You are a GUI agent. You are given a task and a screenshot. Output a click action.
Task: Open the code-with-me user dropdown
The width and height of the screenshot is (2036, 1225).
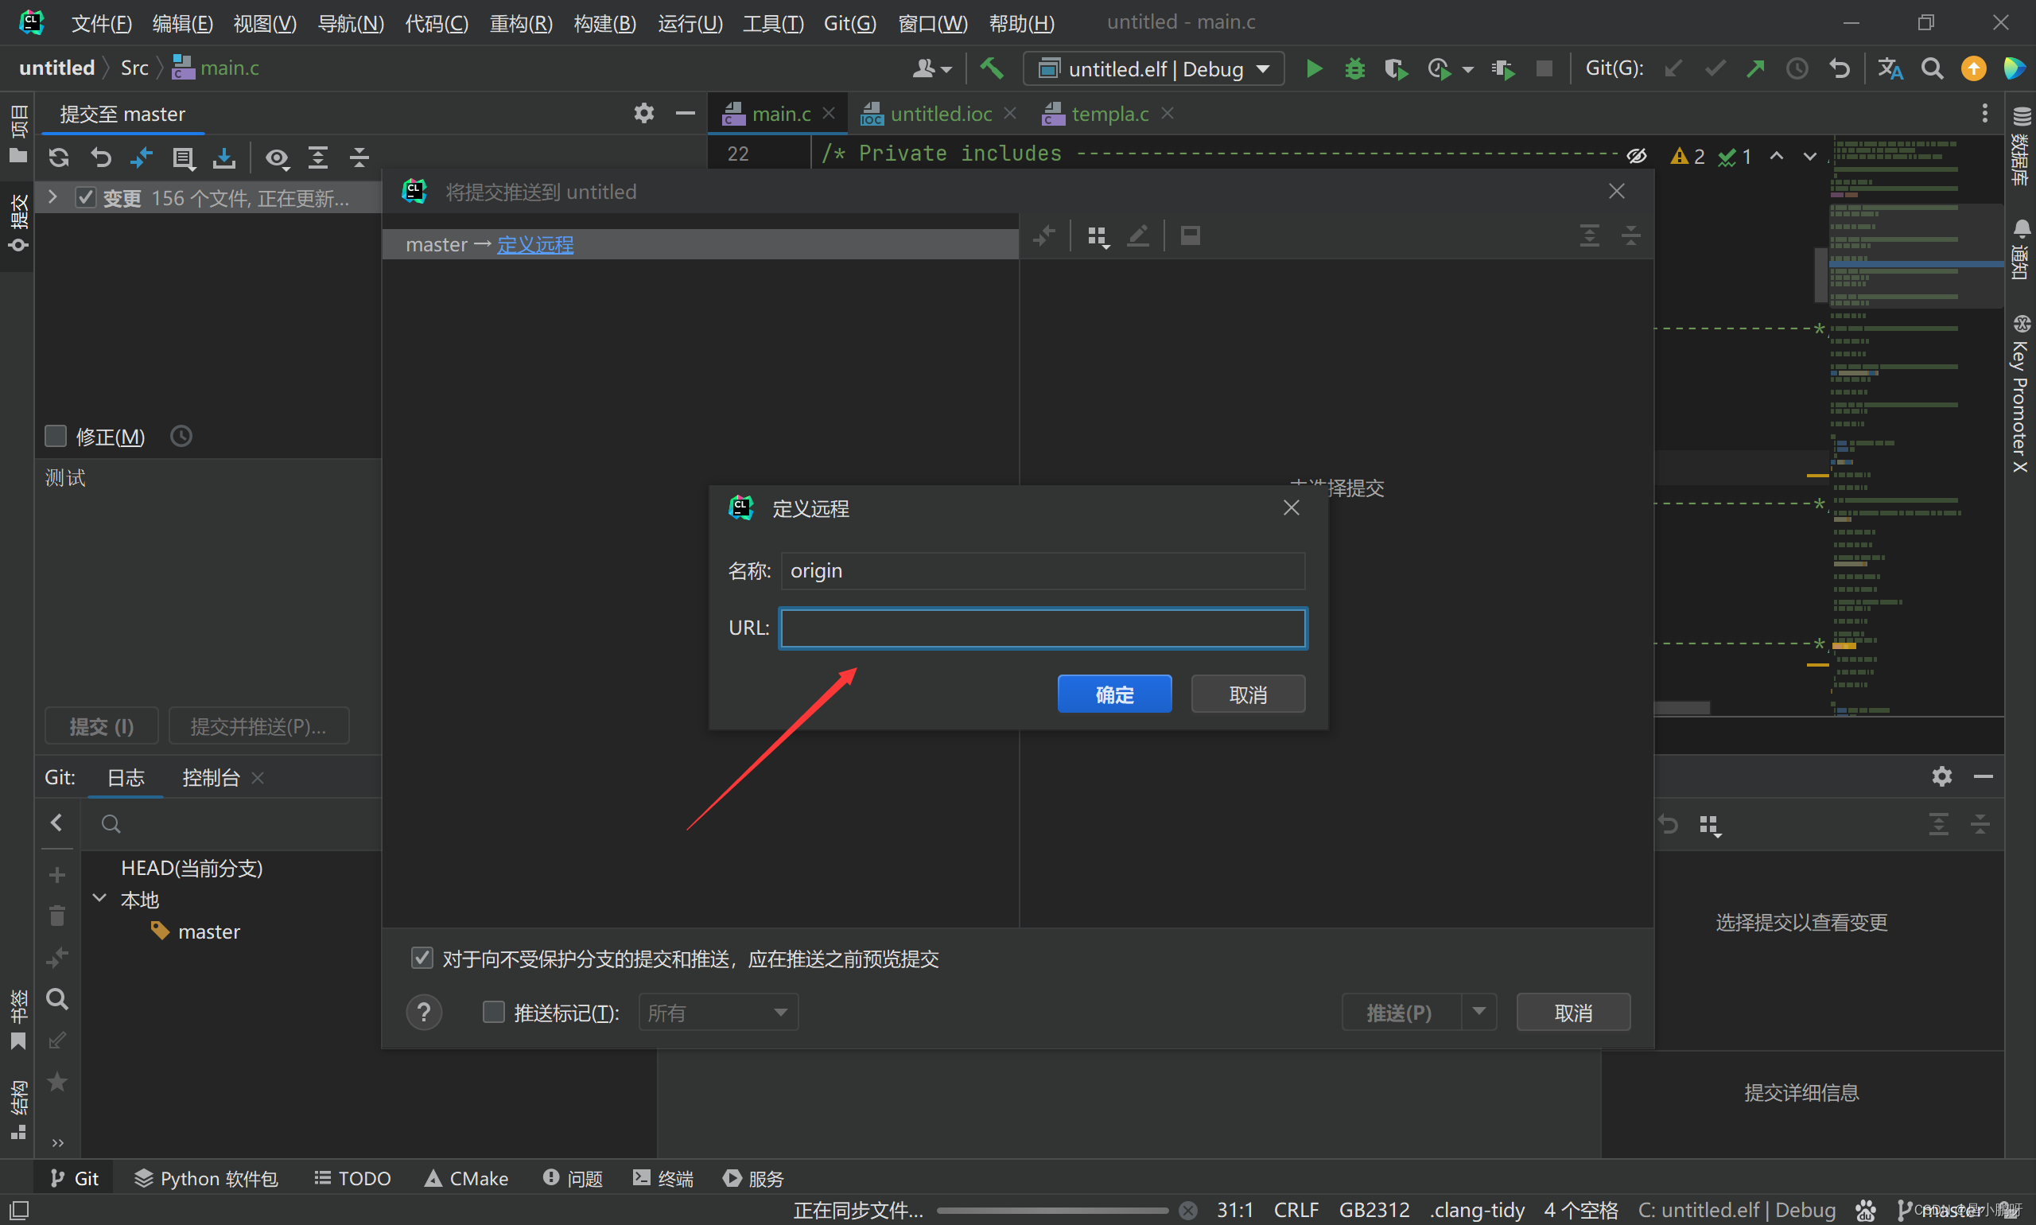click(933, 68)
